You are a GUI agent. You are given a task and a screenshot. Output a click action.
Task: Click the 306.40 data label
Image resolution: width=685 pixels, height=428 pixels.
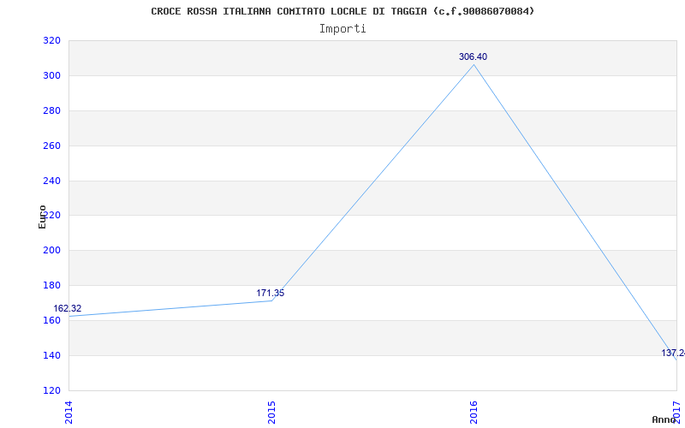tap(474, 56)
